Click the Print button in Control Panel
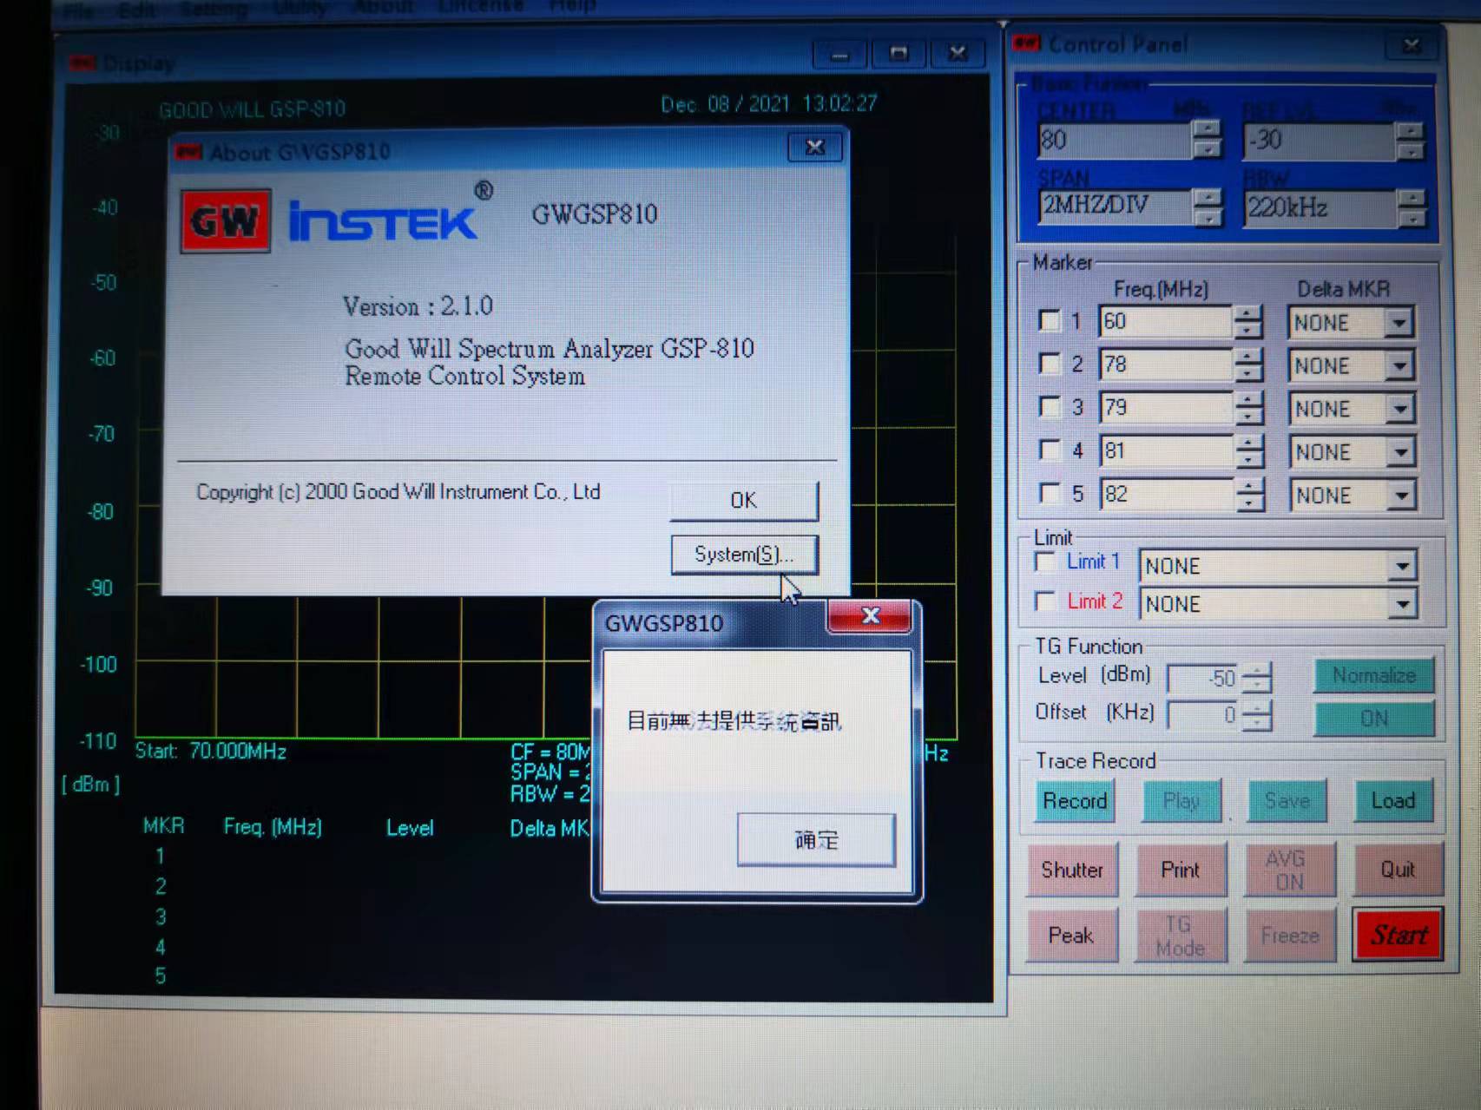 click(1181, 870)
